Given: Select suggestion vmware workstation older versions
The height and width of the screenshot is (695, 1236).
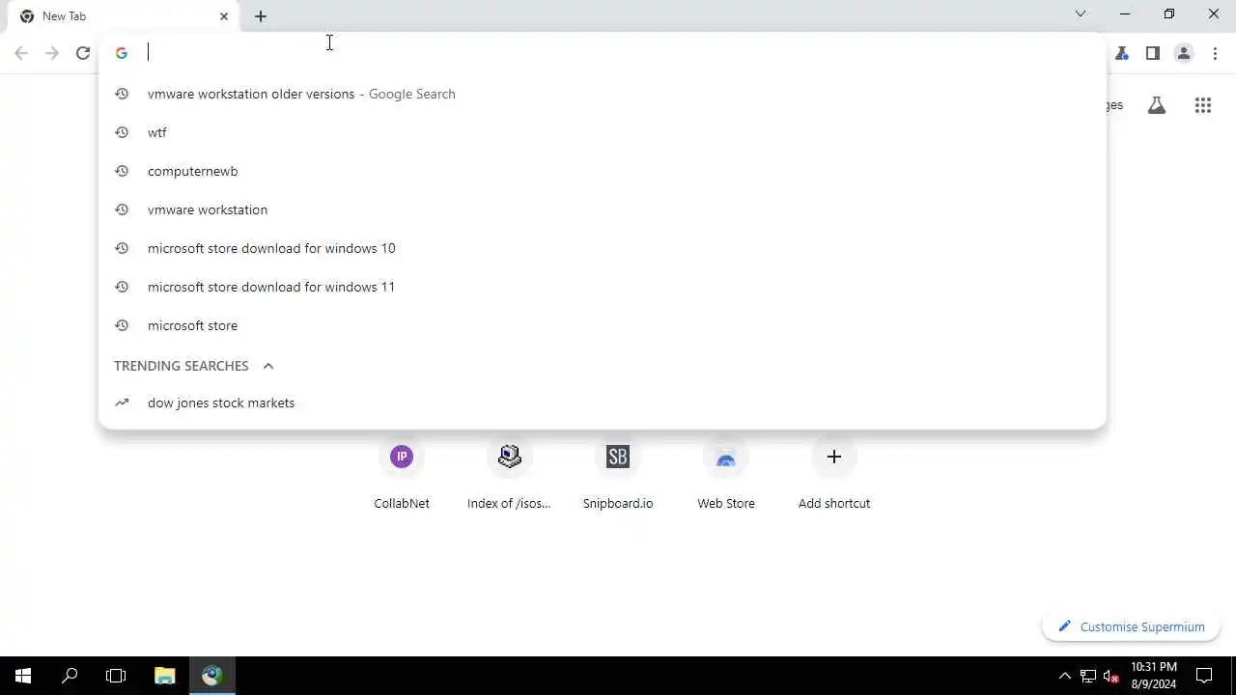Looking at the screenshot, I should point(602,94).
